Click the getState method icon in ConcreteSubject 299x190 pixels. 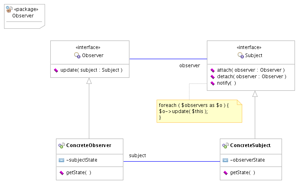coord(226,173)
